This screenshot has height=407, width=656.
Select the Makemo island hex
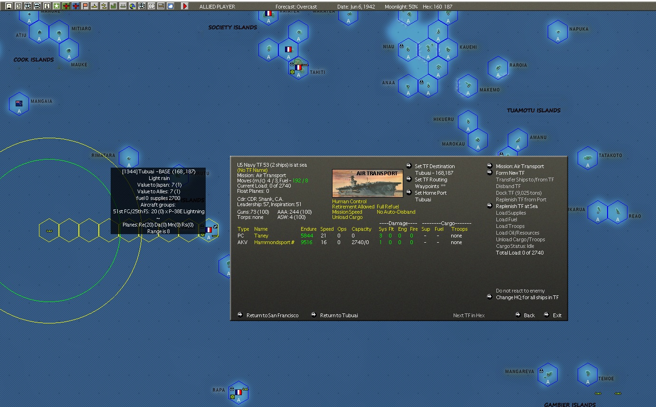point(468,86)
